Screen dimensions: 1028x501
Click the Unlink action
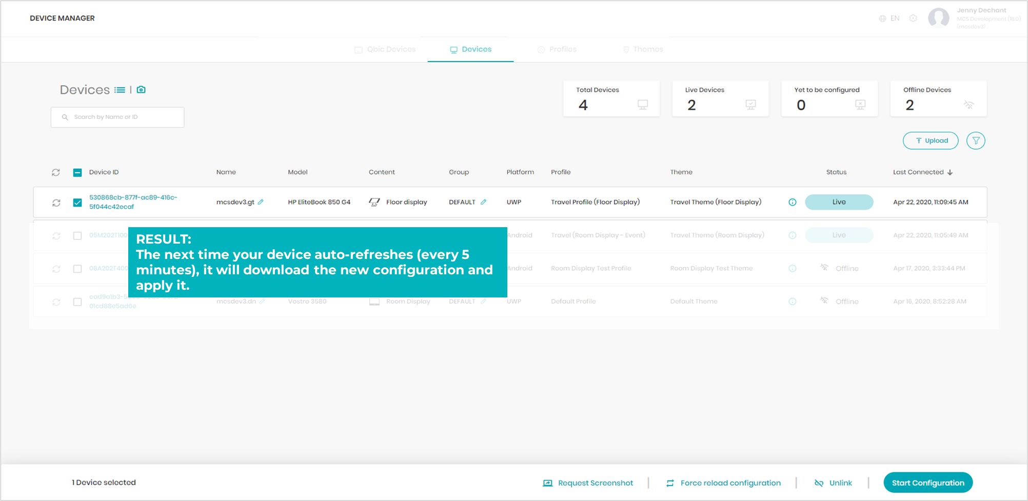[833, 483]
